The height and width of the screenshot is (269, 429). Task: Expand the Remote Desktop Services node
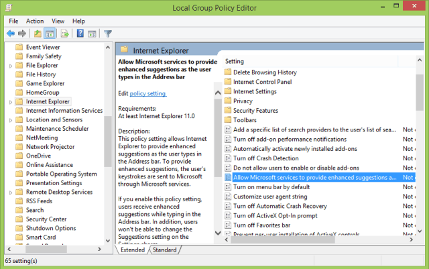coord(11,193)
